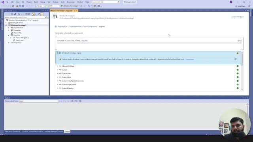Click the upgrade progress bar
253x142 pixels.
pos(149,43)
